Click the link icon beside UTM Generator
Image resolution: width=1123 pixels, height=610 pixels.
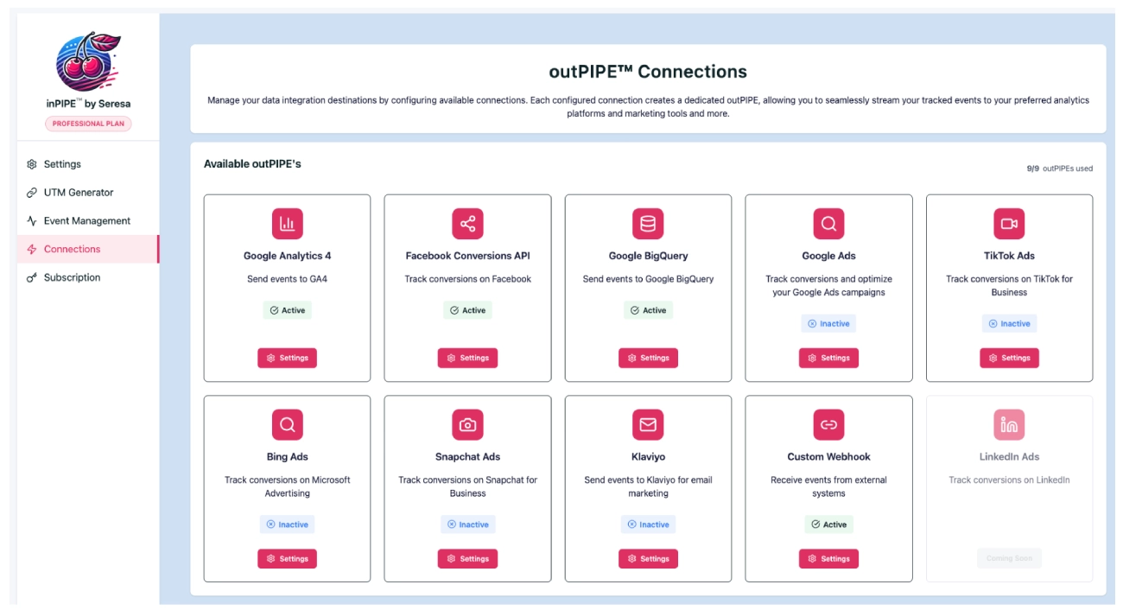(x=32, y=193)
